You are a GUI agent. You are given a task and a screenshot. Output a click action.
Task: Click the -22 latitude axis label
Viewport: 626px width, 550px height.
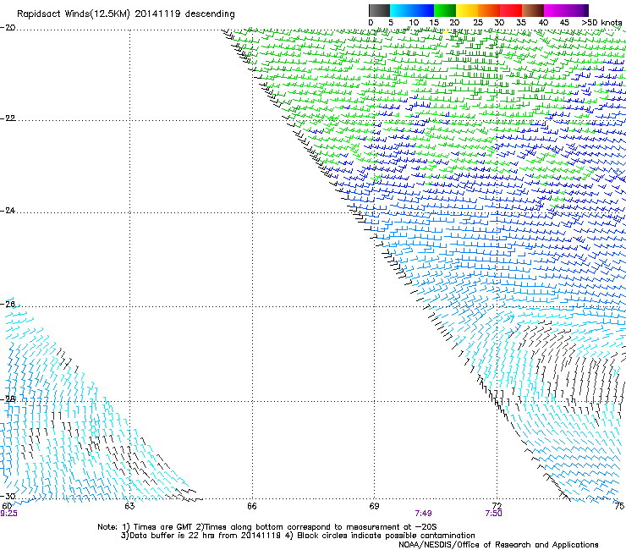[8, 118]
